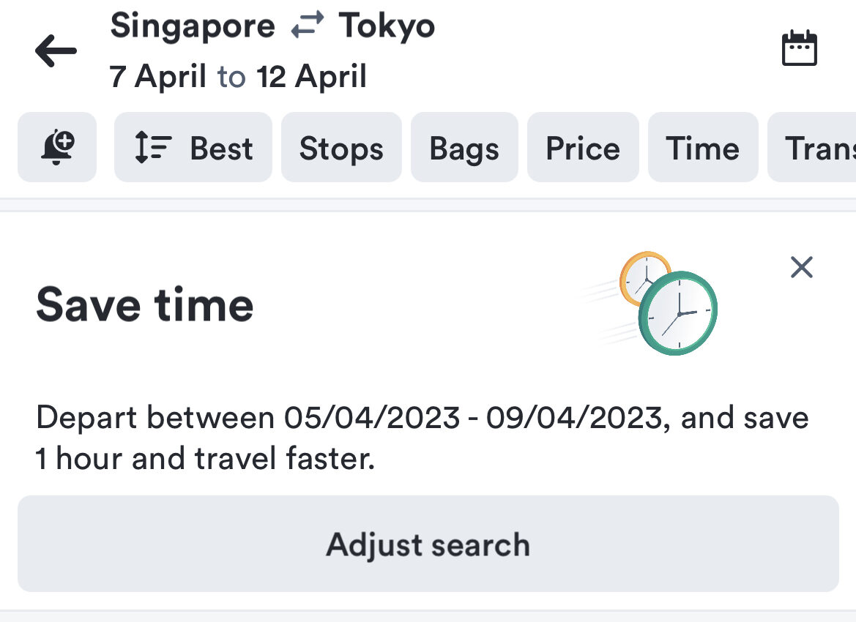This screenshot has height=622, width=856.
Task: Tap the green clock illustration
Action: click(678, 312)
